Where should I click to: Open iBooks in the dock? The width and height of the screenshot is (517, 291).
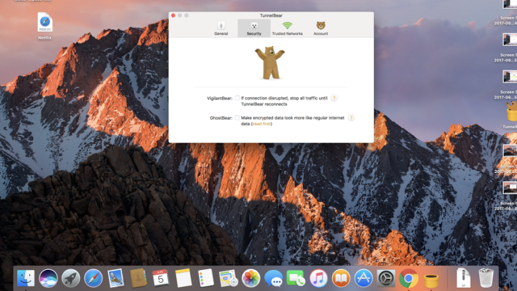pos(341,278)
